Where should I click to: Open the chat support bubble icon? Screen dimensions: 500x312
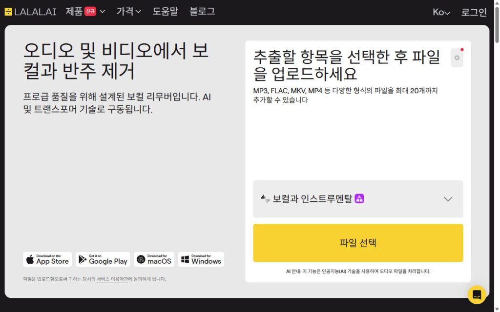coord(477,294)
